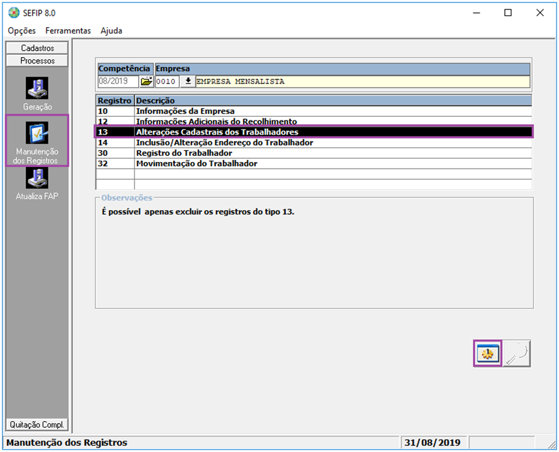
Task: Click the Competência date field
Action: pyautogui.click(x=118, y=81)
